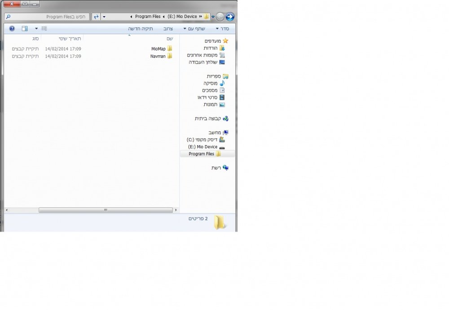Sort by the סוג type column
449x310 pixels.
(35, 38)
